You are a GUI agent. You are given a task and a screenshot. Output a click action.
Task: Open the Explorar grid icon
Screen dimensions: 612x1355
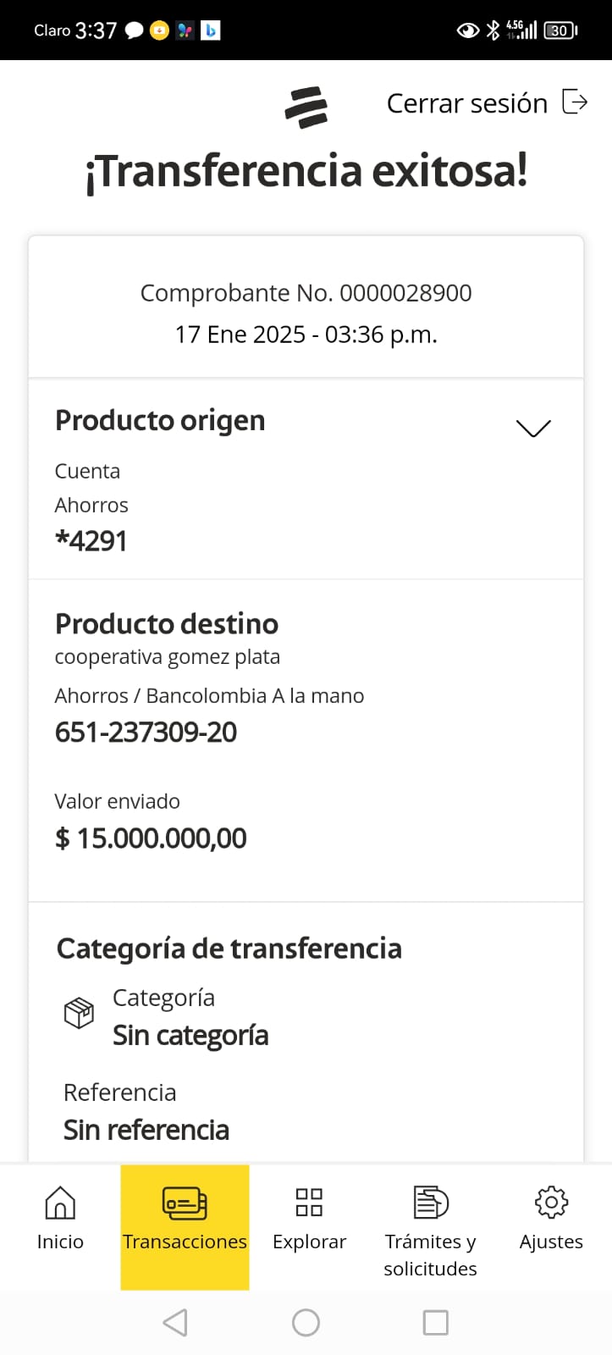click(x=309, y=1202)
